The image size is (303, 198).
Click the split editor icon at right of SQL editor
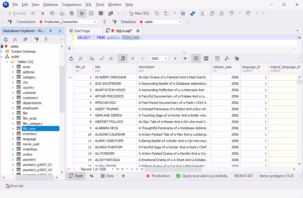(299, 38)
